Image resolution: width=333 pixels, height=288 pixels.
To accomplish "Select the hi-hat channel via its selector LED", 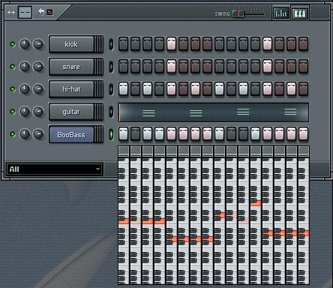I will pos(111,89).
